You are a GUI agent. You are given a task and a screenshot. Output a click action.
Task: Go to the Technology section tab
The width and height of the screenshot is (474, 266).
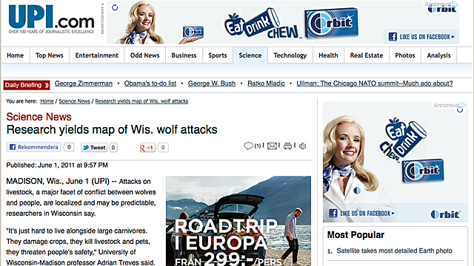tap(290, 55)
